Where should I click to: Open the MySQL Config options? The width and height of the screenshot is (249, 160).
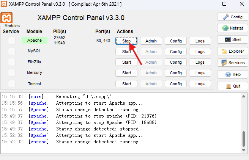point(176,52)
